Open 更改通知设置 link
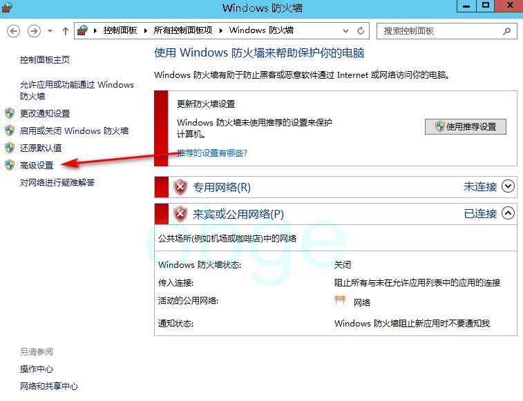 [45, 113]
